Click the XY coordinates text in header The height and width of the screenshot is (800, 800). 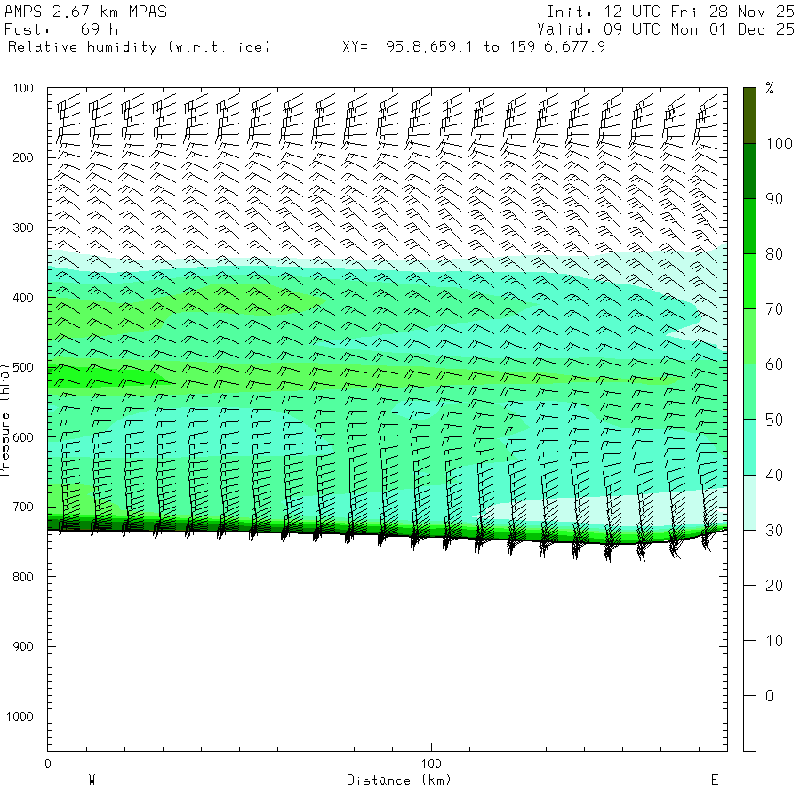coord(474,46)
